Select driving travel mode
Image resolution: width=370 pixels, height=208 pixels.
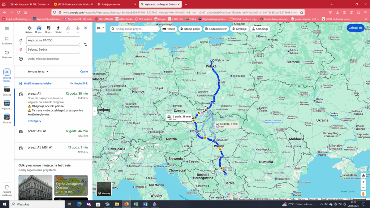coord(39,29)
